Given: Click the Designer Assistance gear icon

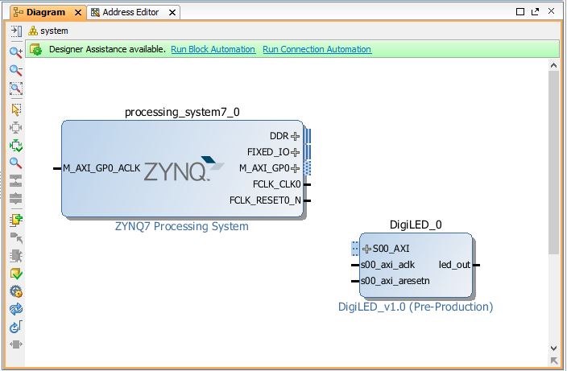Looking at the screenshot, I should tap(35, 49).
